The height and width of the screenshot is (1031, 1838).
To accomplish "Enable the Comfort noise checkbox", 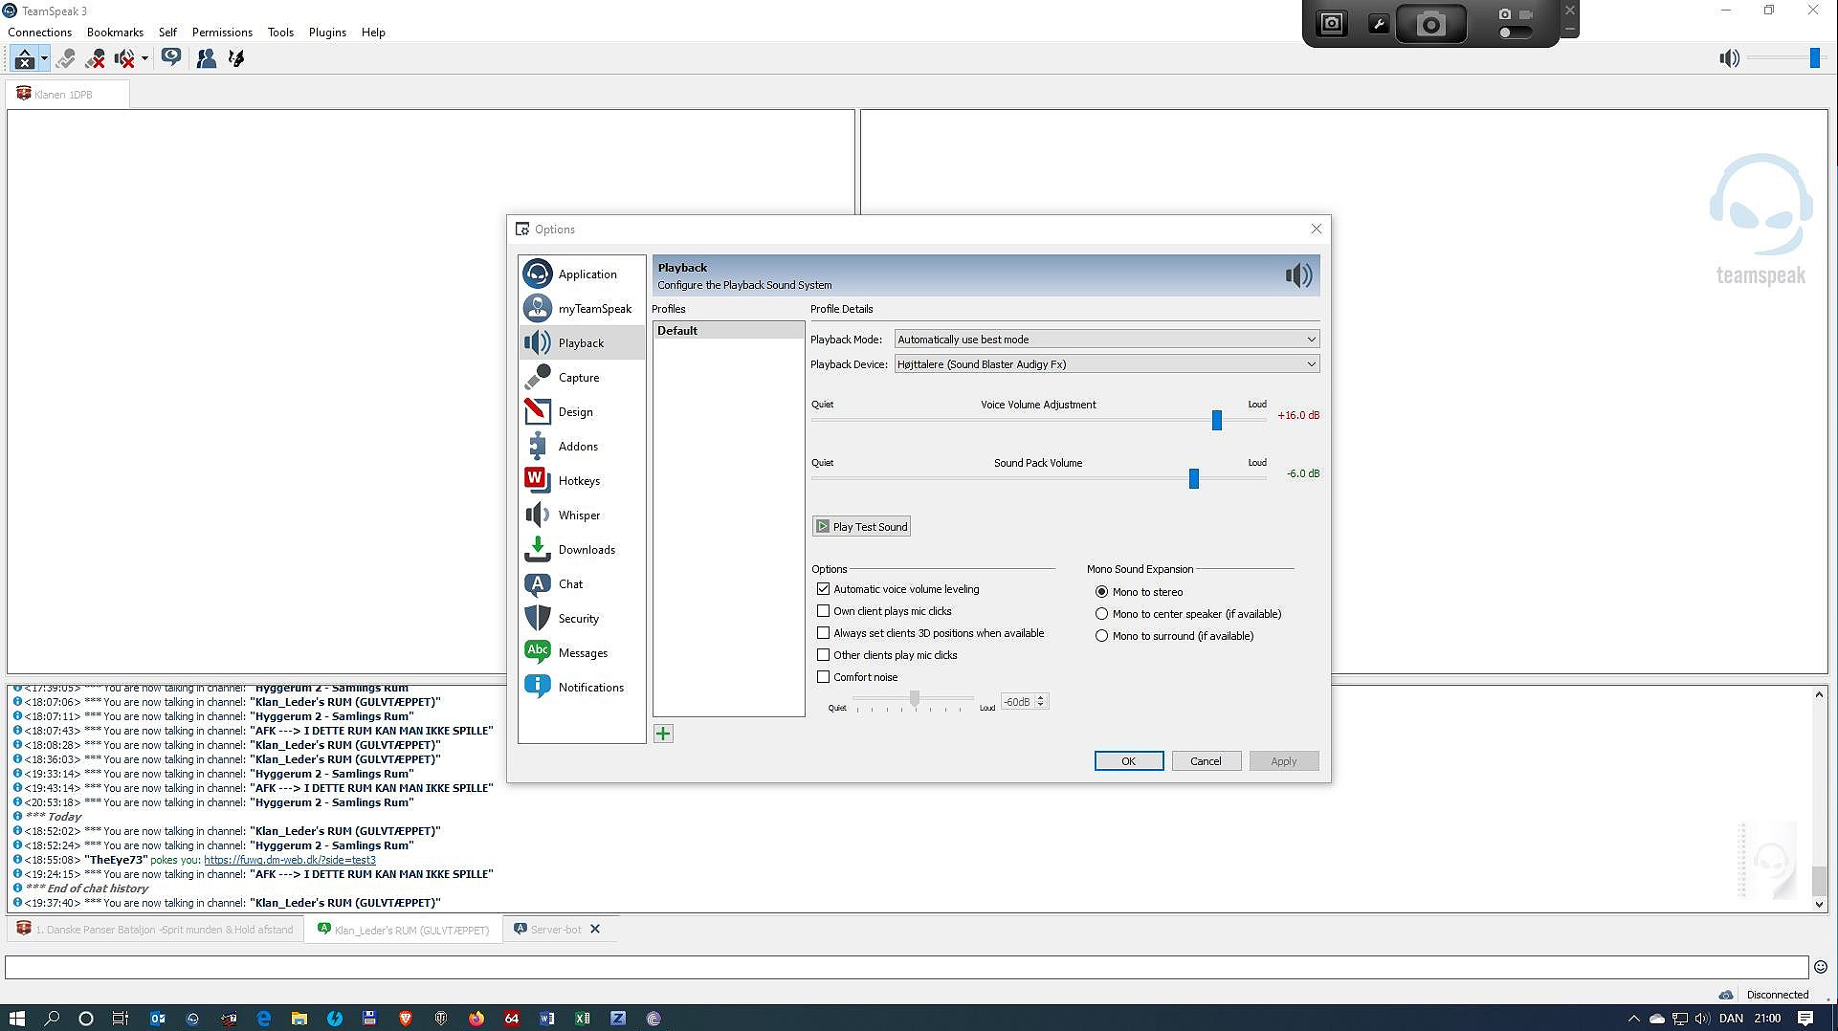I will (x=823, y=677).
